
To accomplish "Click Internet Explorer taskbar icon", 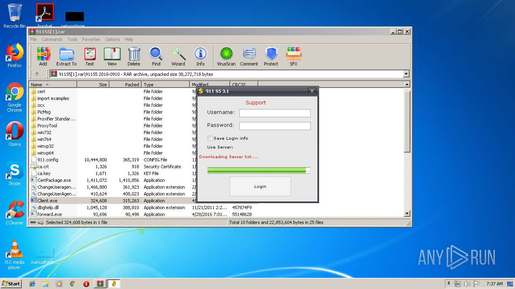I will pyautogui.click(x=32, y=284).
